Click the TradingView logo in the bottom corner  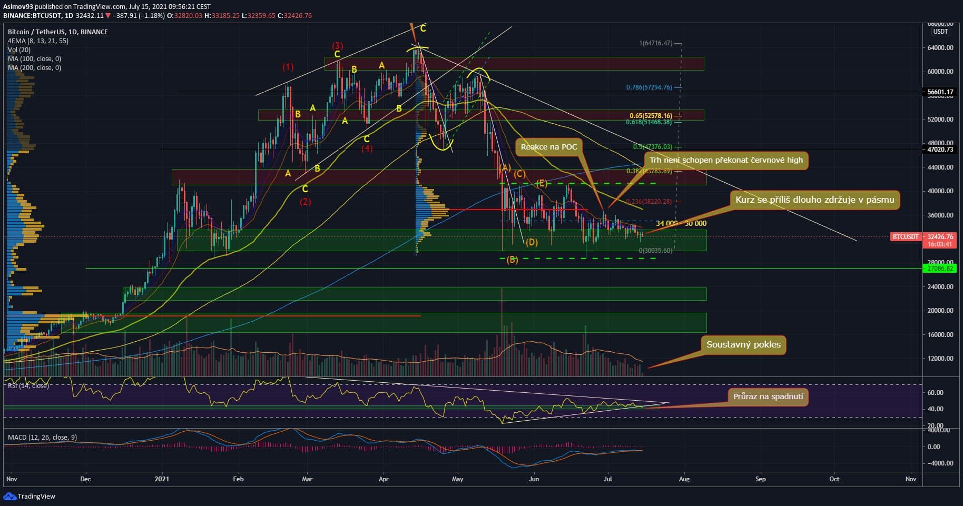tap(30, 496)
